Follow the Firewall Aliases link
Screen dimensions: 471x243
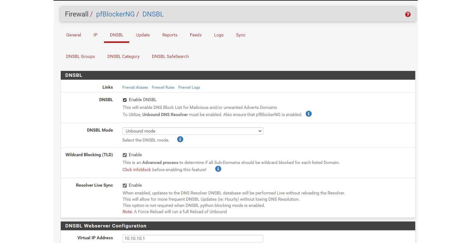135,87
